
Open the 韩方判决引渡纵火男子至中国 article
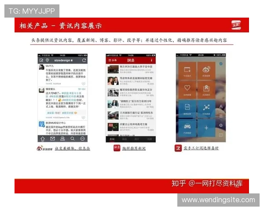(131, 69)
